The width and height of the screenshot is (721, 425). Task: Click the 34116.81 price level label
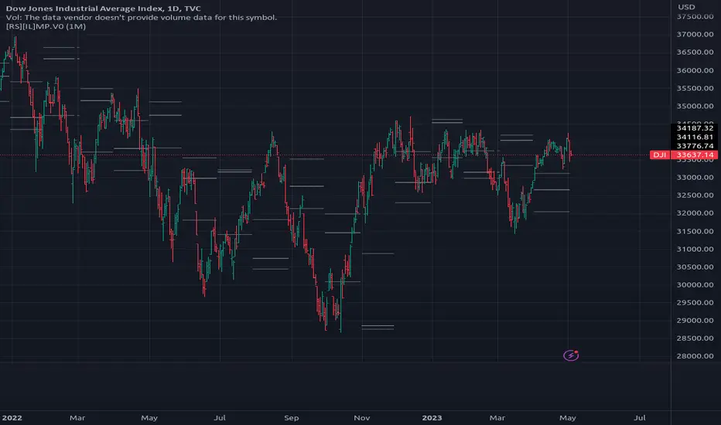click(695, 137)
